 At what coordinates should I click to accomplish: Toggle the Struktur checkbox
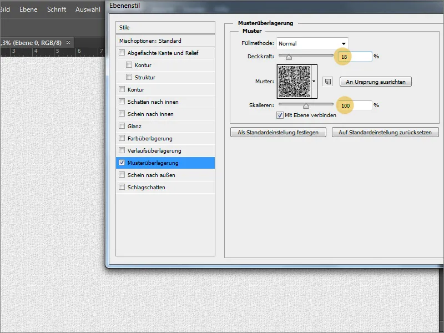click(129, 77)
